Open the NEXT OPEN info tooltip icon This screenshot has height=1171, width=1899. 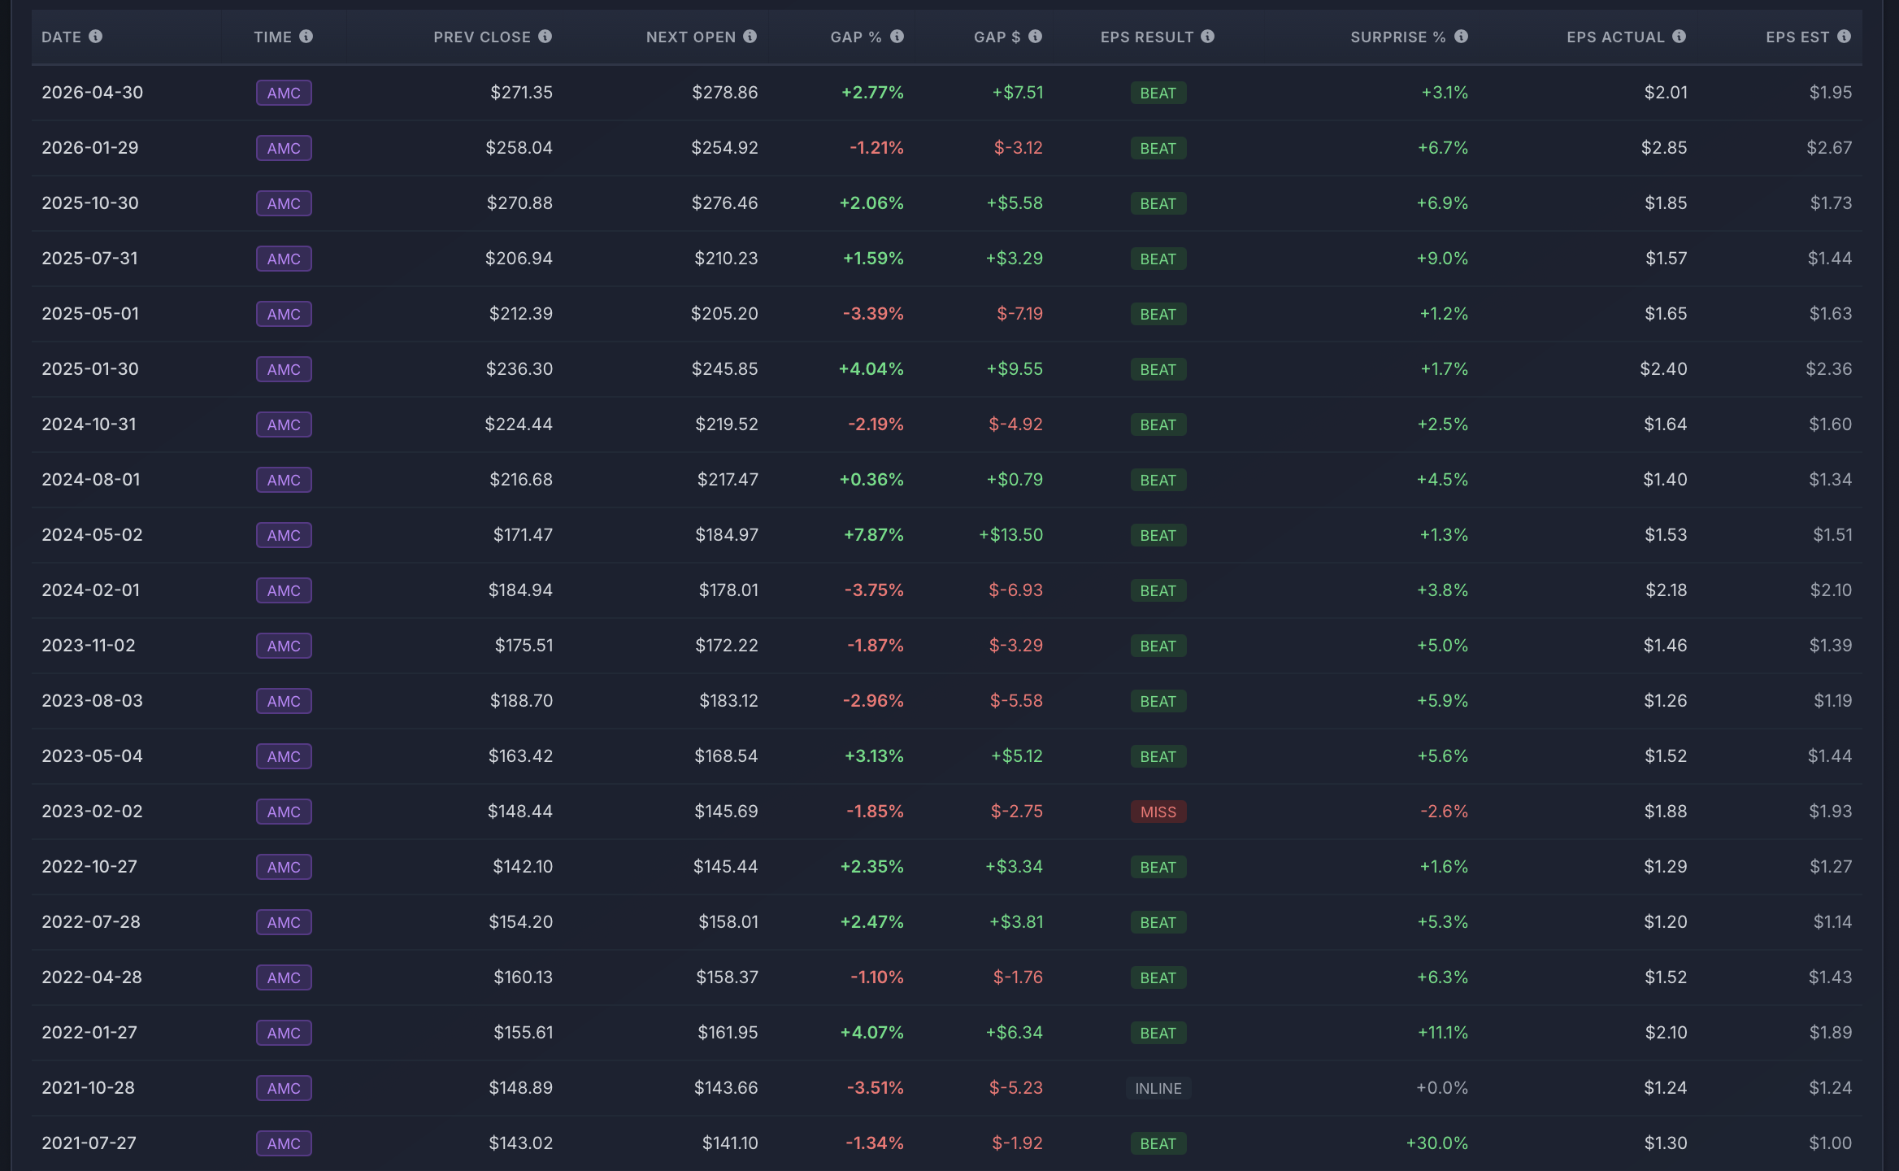(x=750, y=37)
